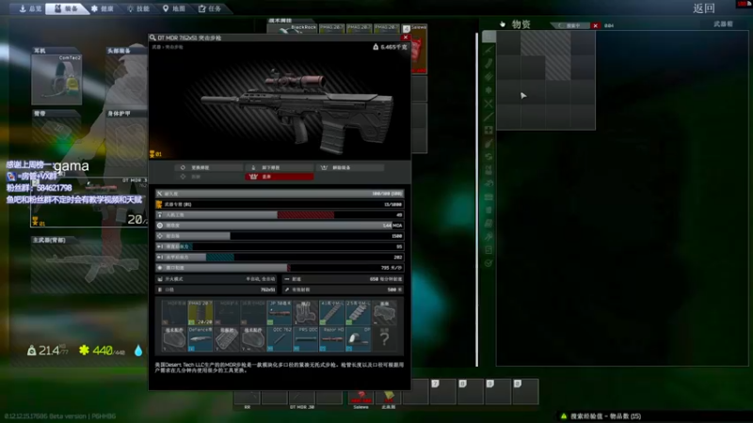753x423 pixels.
Task: Click the 武器箱 weapon case label
Action: 723,24
